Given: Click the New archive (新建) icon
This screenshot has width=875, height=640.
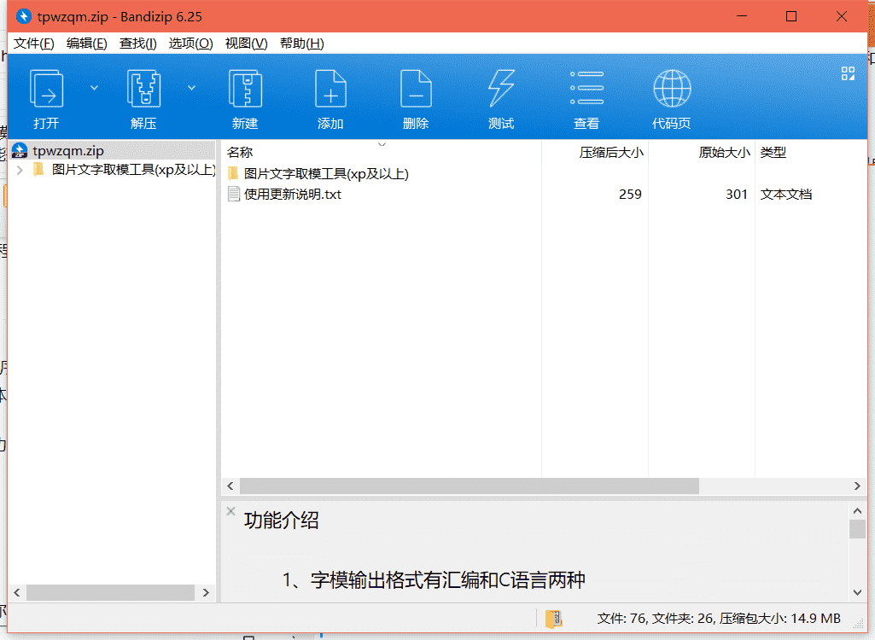Looking at the screenshot, I should tap(245, 88).
